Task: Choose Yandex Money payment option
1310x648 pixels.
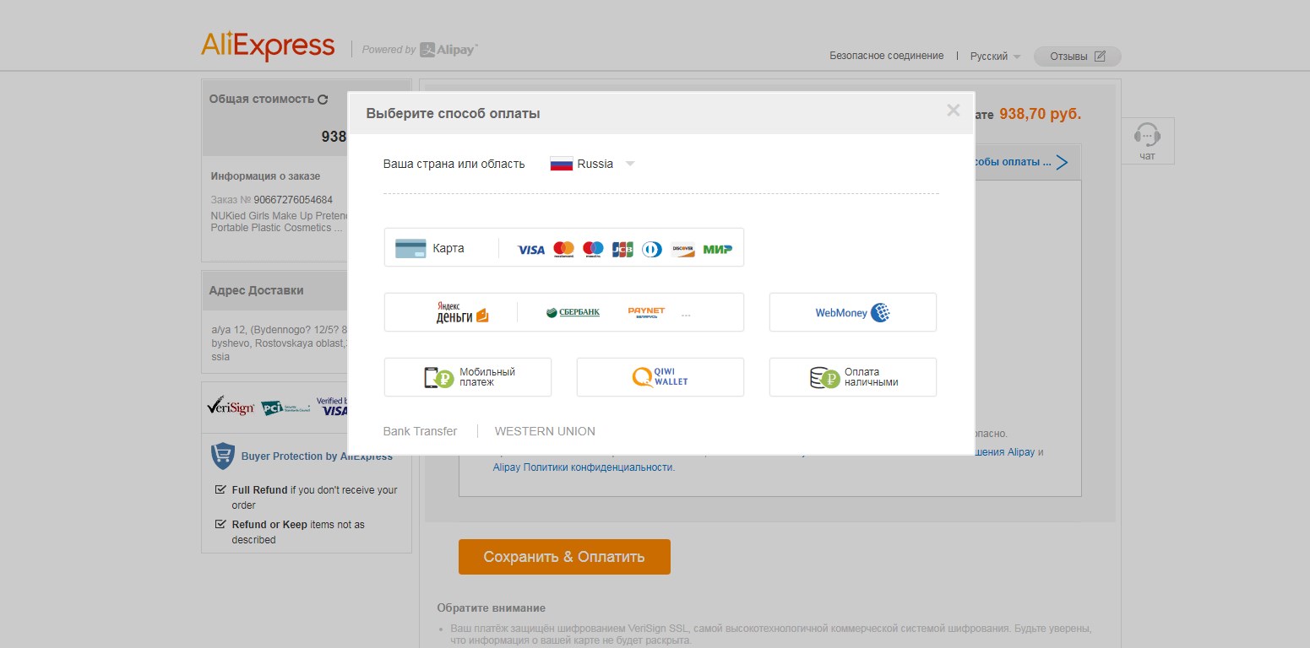Action: 462,313
